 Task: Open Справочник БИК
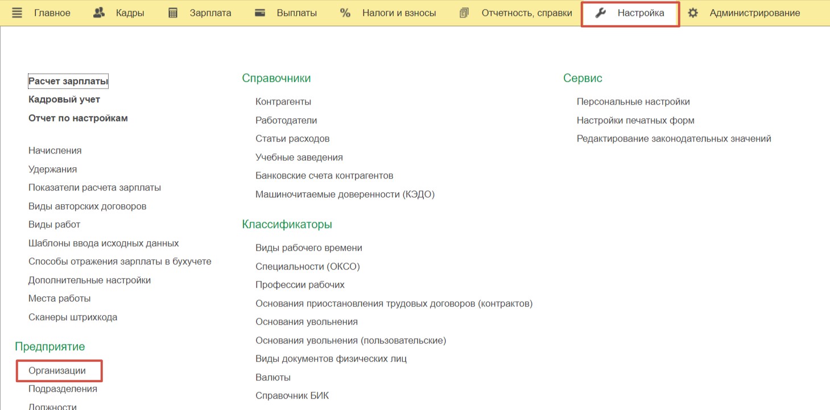point(292,396)
